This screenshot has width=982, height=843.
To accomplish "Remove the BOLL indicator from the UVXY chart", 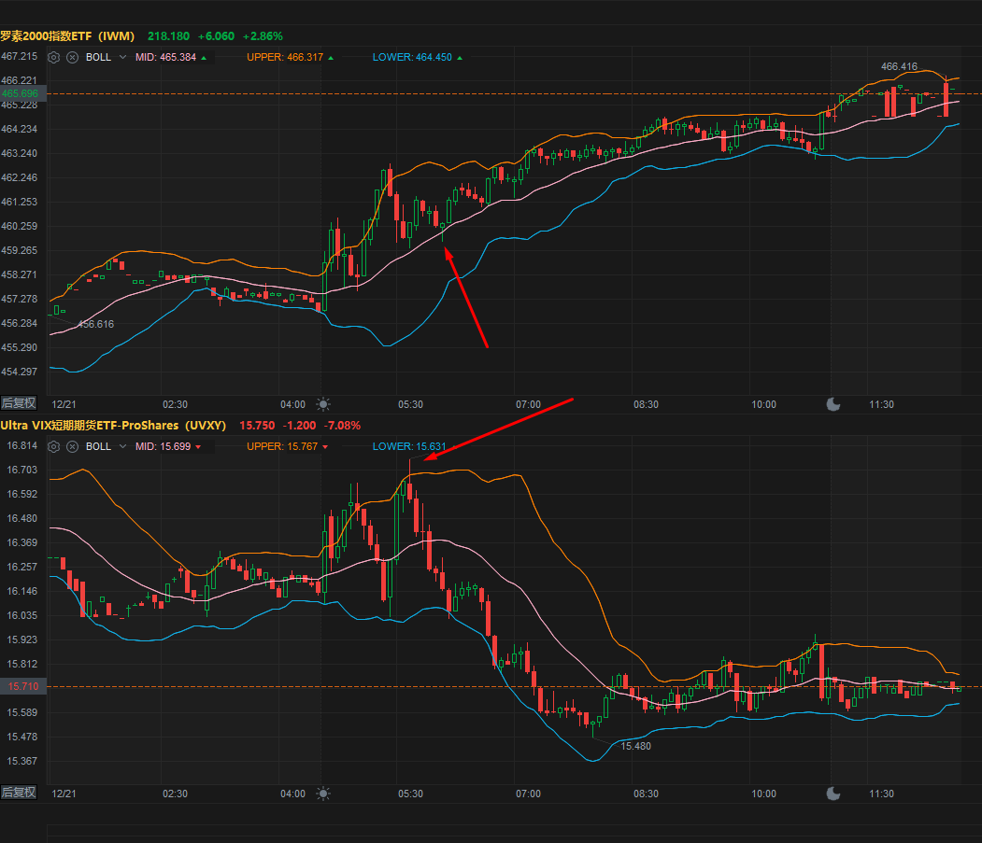I will [x=72, y=446].
